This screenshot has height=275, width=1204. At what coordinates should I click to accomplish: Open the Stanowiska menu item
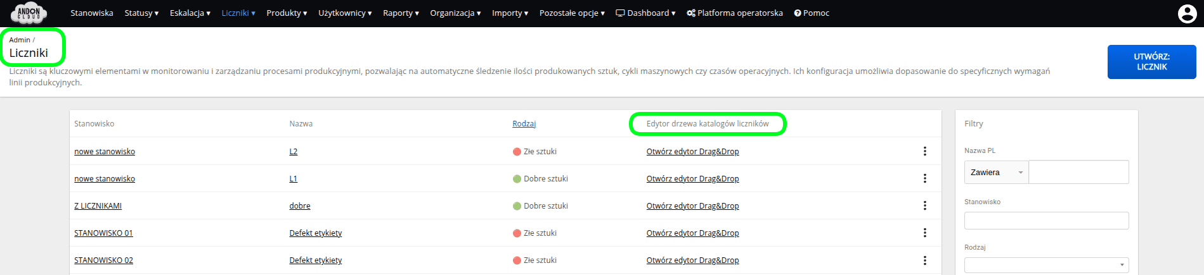point(92,13)
